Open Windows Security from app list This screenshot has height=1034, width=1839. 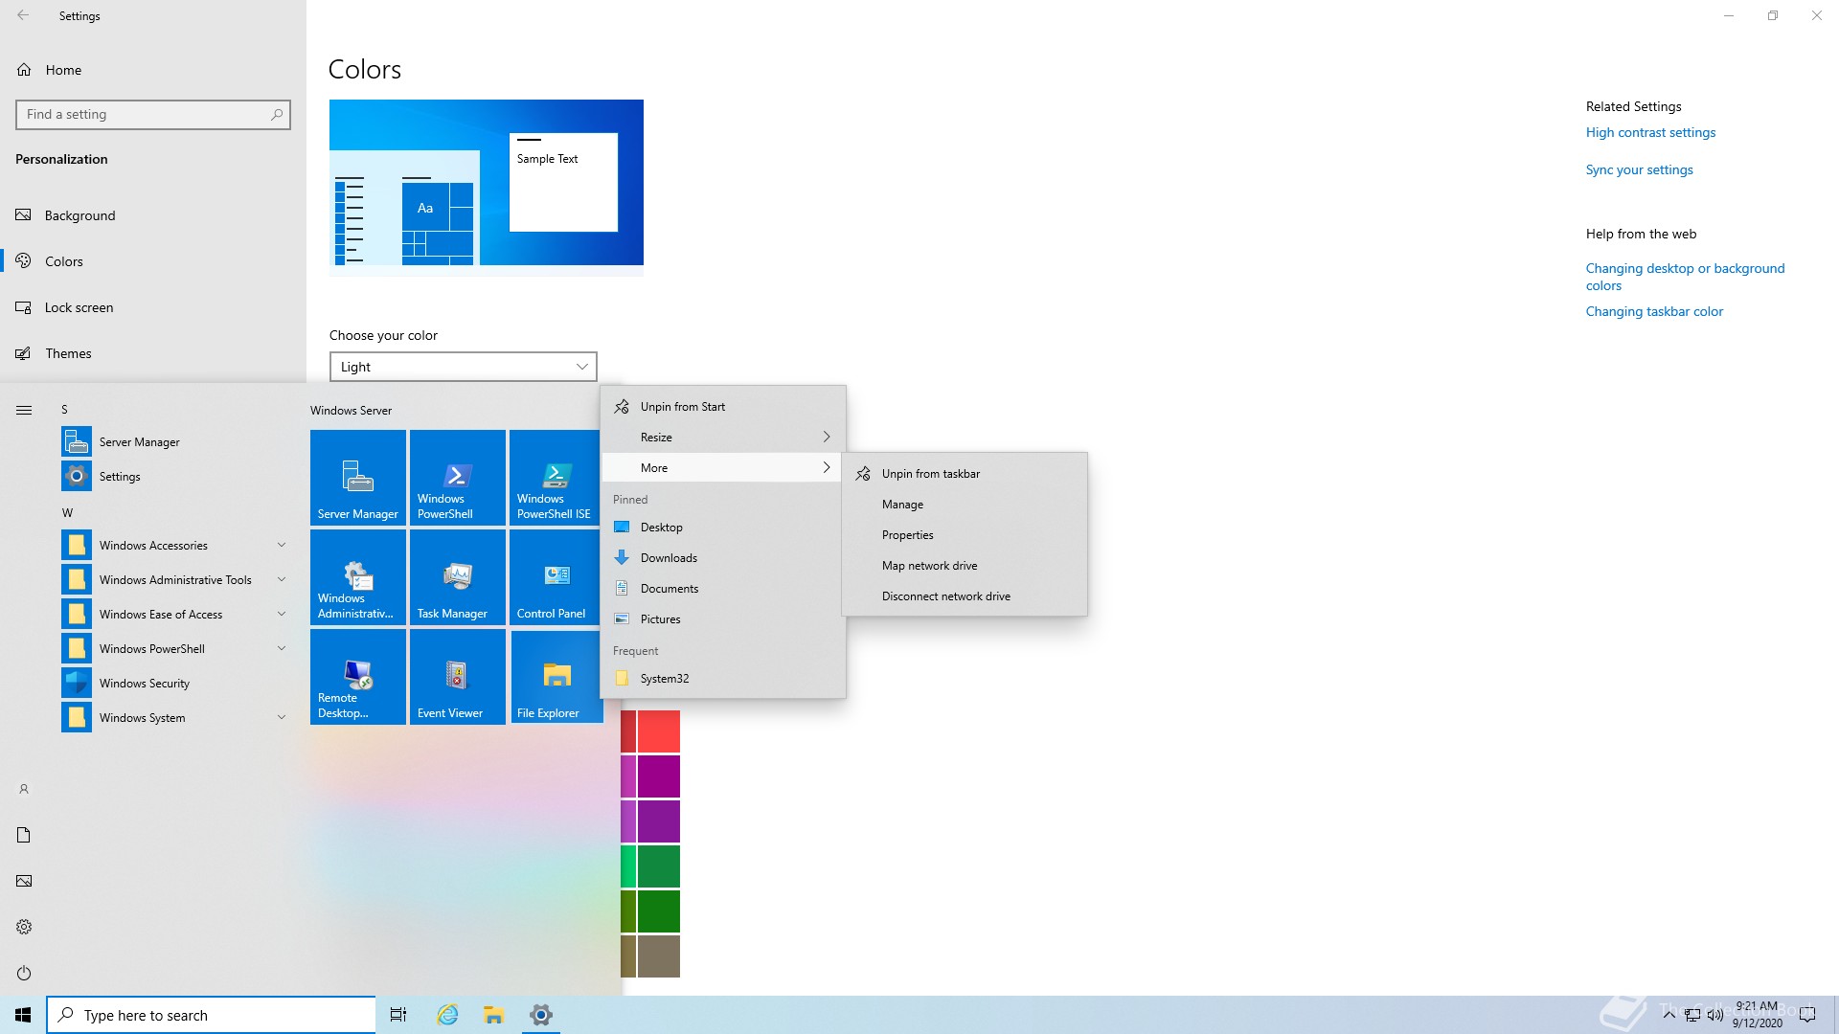(176, 683)
